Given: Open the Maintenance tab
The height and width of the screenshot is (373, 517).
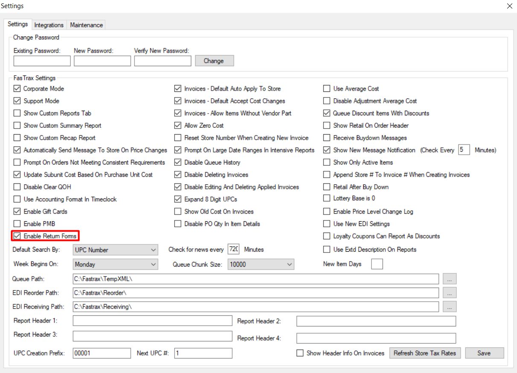Looking at the screenshot, I should click(86, 25).
